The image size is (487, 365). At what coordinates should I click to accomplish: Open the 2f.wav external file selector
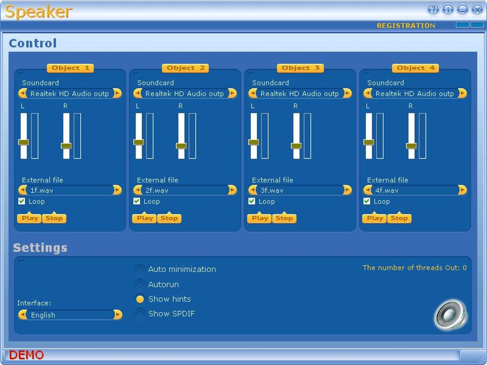click(x=185, y=190)
